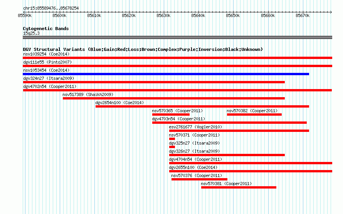Screen dimensions: 343x214
Task: Click the nsv1039254 (Coe2014) variant label
Action: point(46,54)
